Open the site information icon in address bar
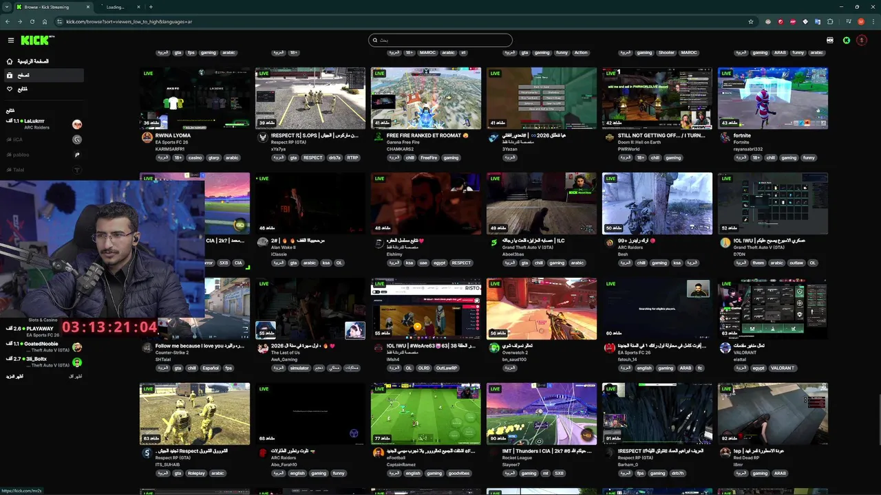 [59, 21]
